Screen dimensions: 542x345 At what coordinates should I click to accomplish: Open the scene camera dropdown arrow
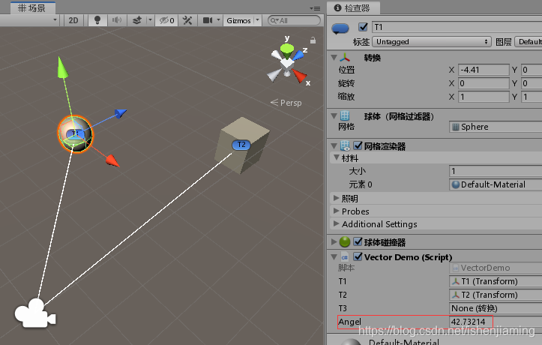tap(218, 20)
